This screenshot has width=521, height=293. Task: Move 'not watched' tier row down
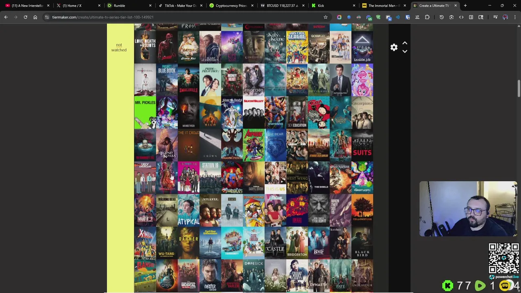405,51
